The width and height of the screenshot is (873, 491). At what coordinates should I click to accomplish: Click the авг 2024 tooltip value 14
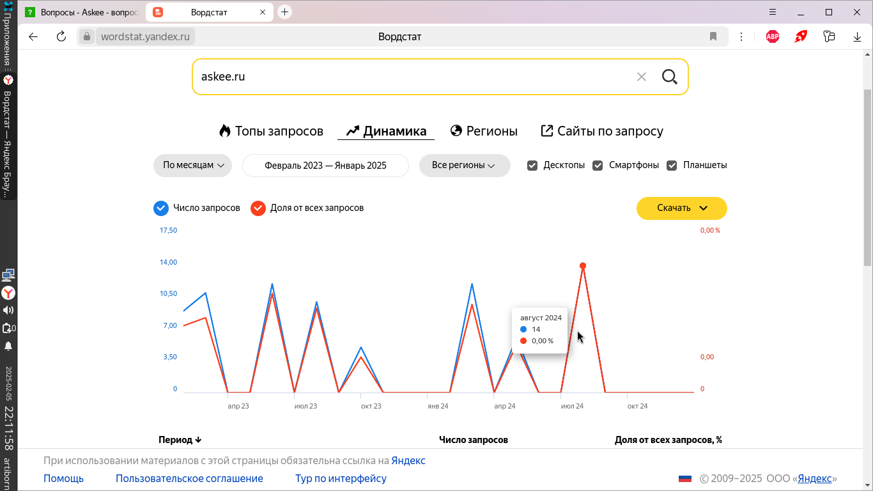tap(536, 329)
